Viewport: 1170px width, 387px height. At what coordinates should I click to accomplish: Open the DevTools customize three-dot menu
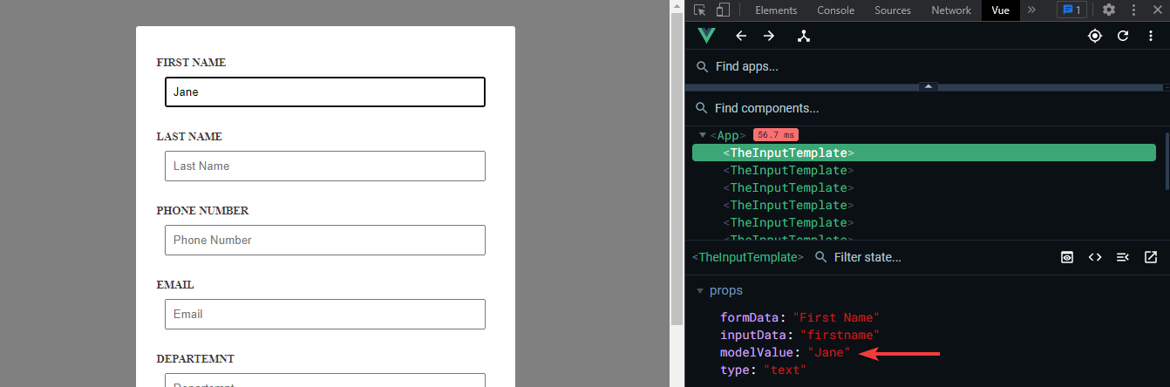pyautogui.click(x=1133, y=10)
